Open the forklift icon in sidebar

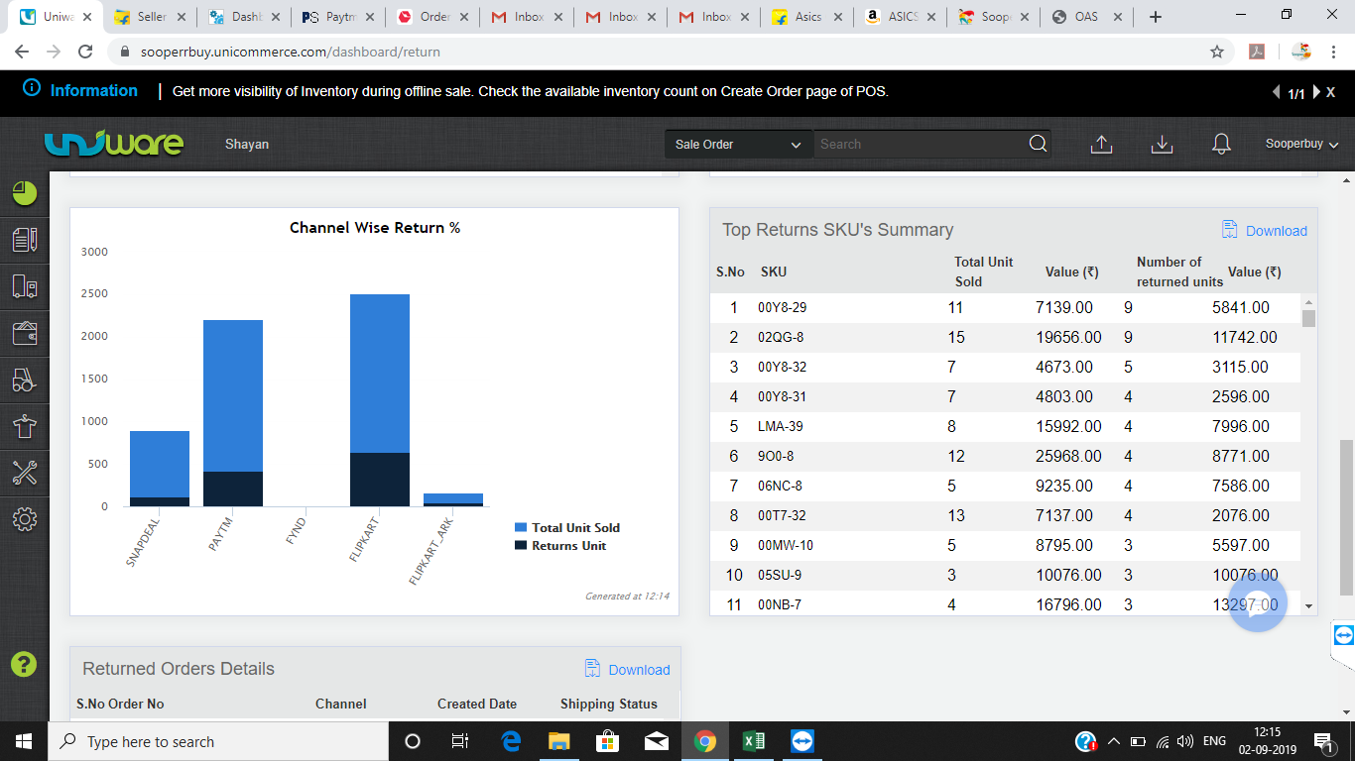pos(25,380)
